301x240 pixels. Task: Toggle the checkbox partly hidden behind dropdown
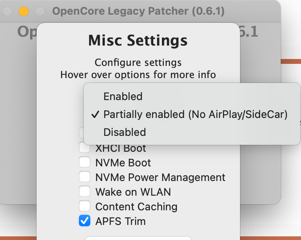click(x=81, y=133)
